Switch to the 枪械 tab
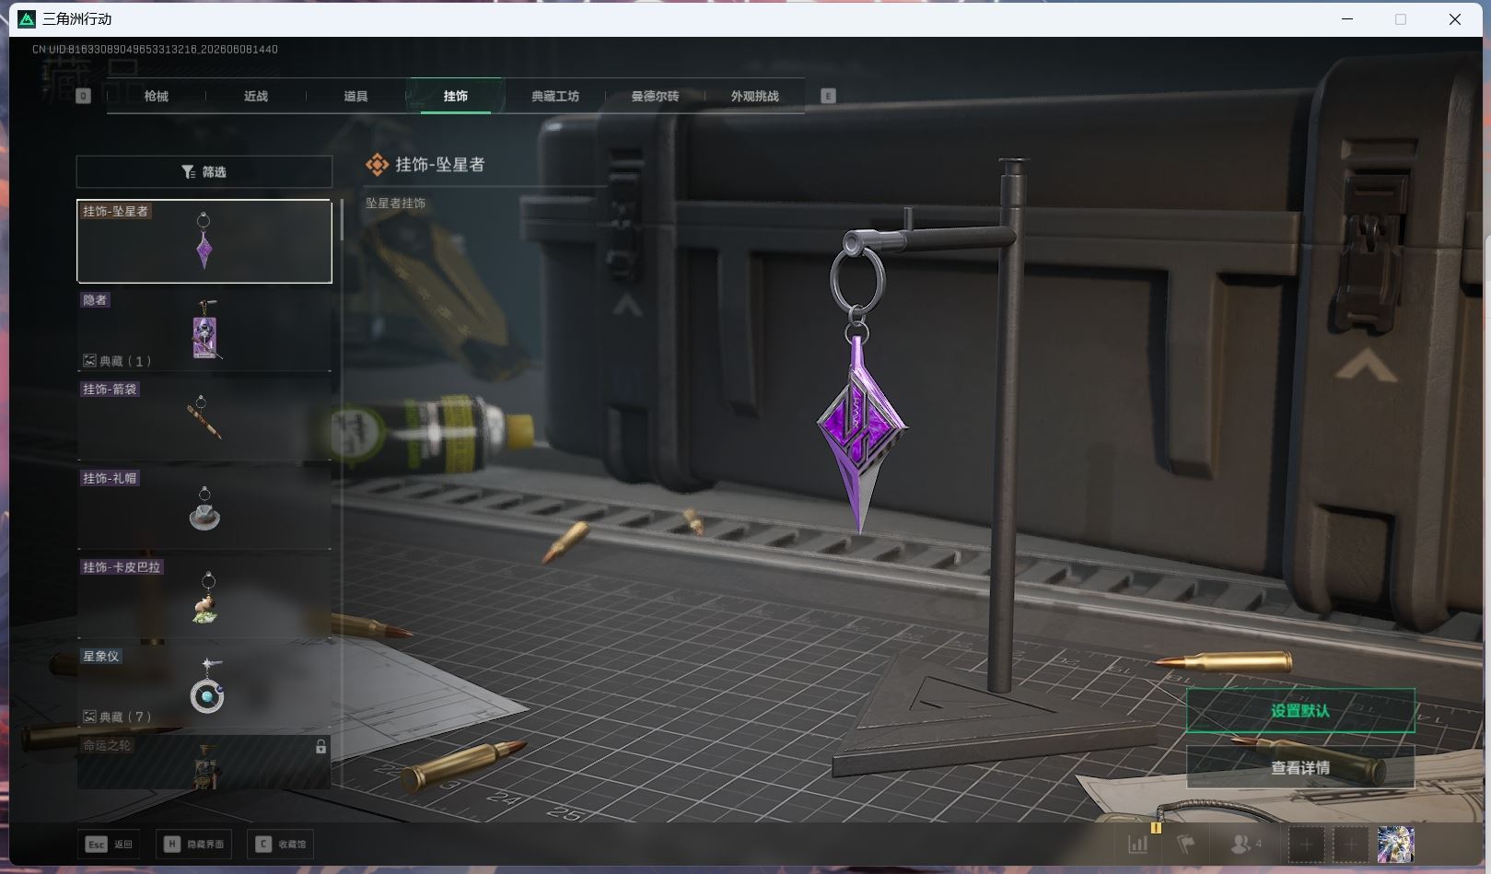Image resolution: width=1491 pixels, height=874 pixels. (x=157, y=96)
